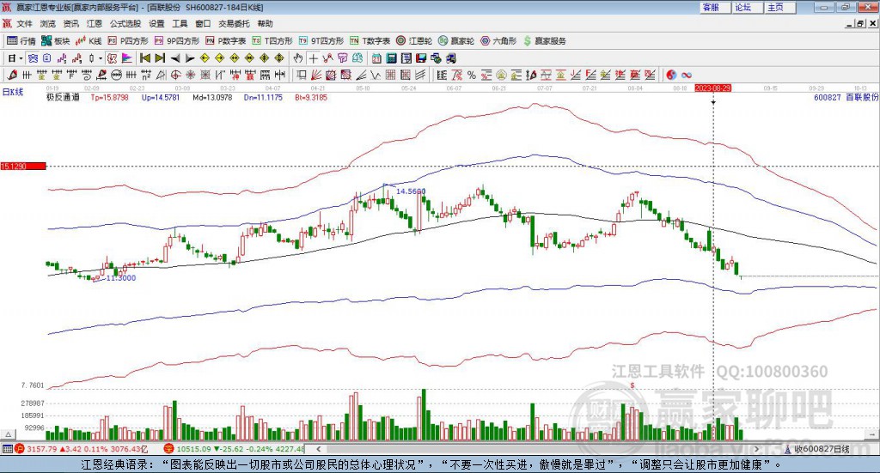Open the 交易委托 menu
The height and width of the screenshot is (473, 880).
234,24
